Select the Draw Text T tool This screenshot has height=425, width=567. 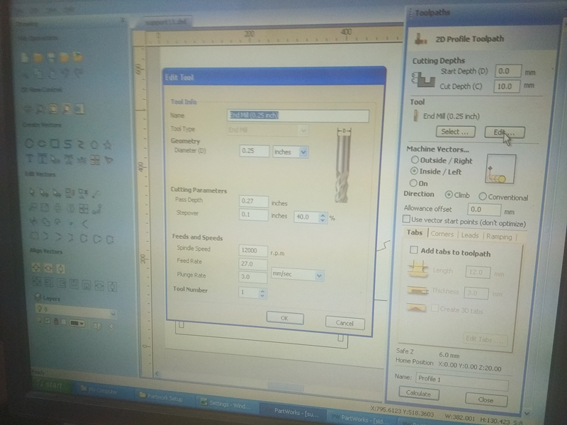(30, 158)
